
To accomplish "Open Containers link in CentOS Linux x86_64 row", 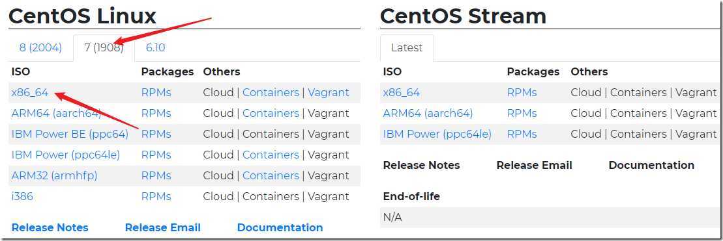I will 271,93.
